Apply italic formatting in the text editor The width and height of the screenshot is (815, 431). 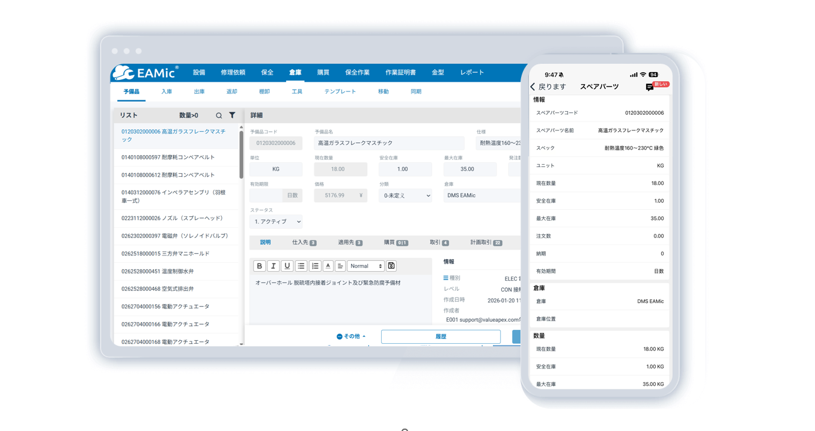[x=274, y=266]
